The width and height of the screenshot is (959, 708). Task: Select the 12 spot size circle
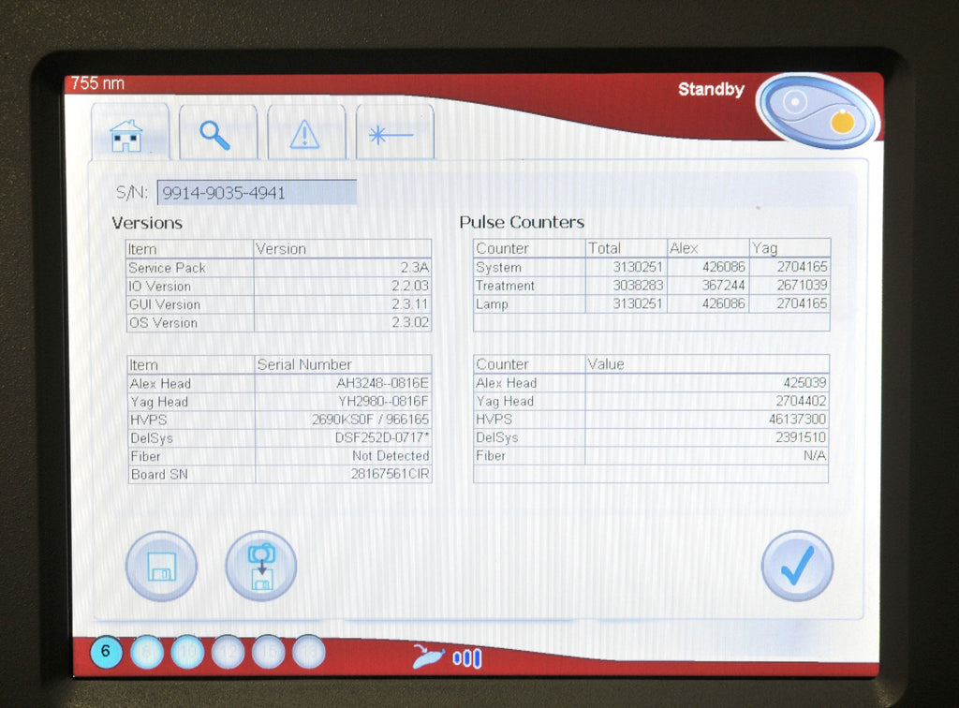click(x=229, y=652)
